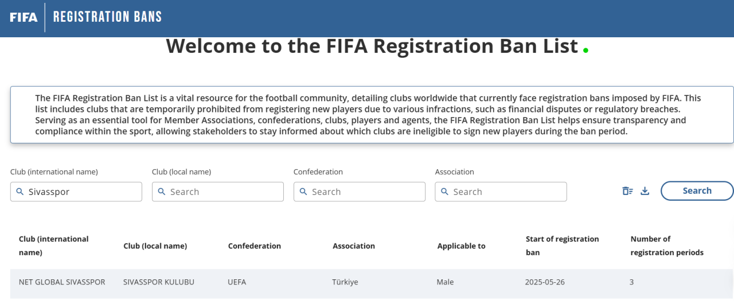Image resolution: width=734 pixels, height=308 pixels.
Task: Download the ban list via download icon
Action: point(645,191)
